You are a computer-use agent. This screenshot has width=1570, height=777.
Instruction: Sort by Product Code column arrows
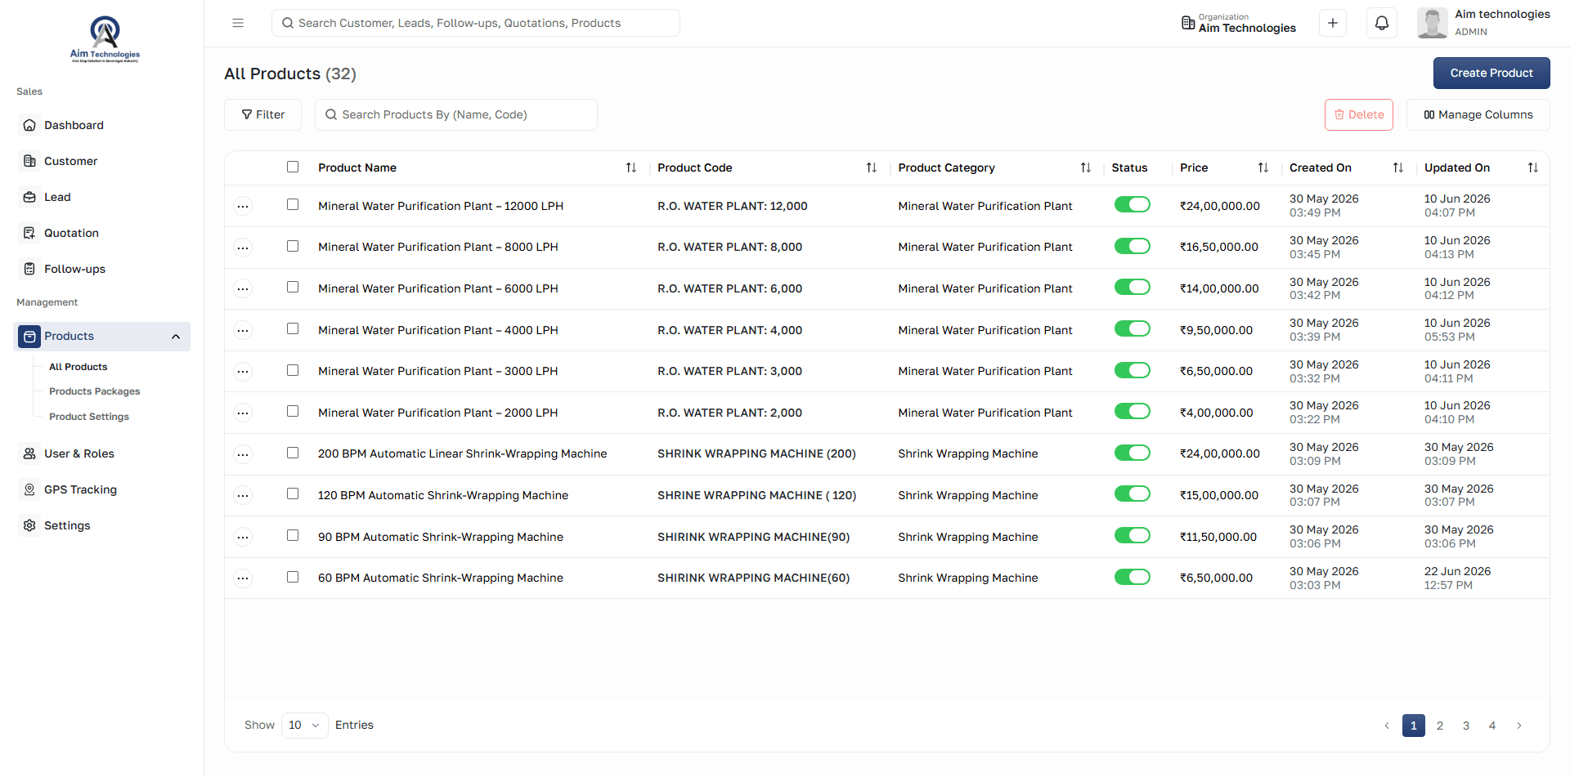coord(872,167)
